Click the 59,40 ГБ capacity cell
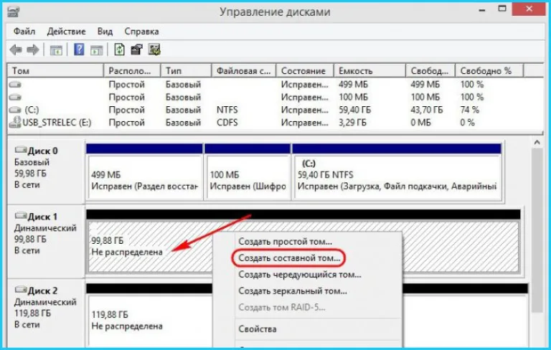The height and width of the screenshot is (350, 551). pos(355,110)
